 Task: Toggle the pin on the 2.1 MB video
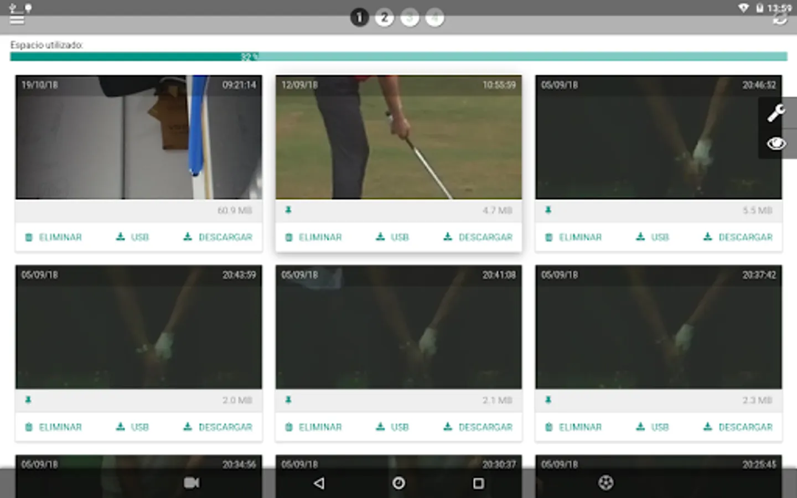point(288,400)
